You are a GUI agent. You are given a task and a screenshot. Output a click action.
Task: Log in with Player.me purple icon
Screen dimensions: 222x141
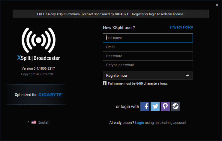pyautogui.click(x=165, y=106)
